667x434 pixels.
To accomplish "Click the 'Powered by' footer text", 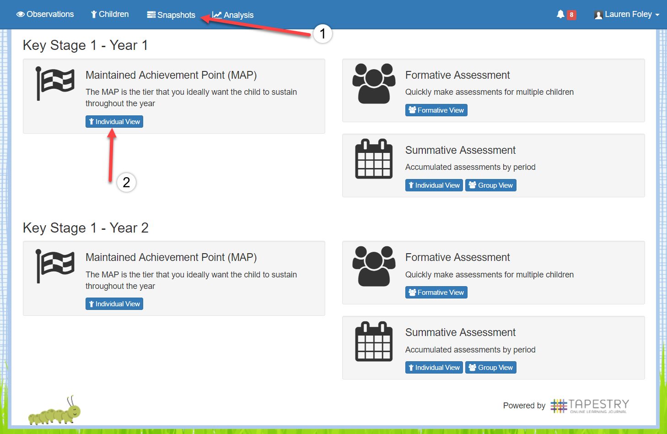I will pyautogui.click(x=524, y=406).
